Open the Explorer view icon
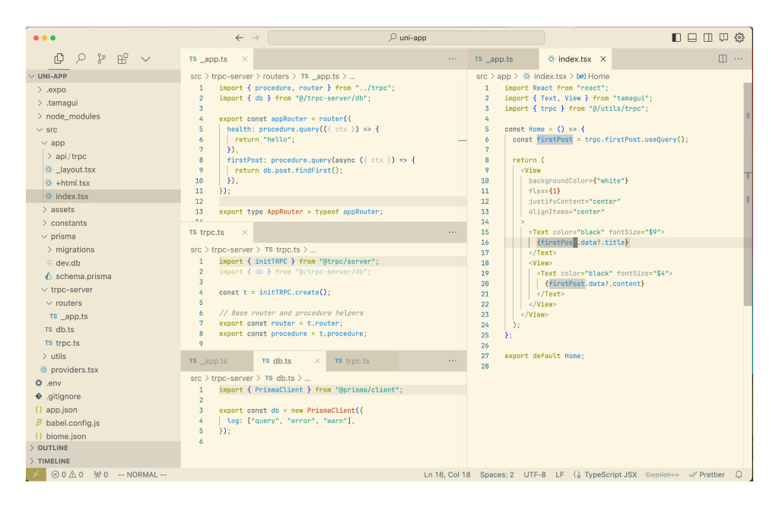This screenshot has width=779, height=508. point(59,59)
